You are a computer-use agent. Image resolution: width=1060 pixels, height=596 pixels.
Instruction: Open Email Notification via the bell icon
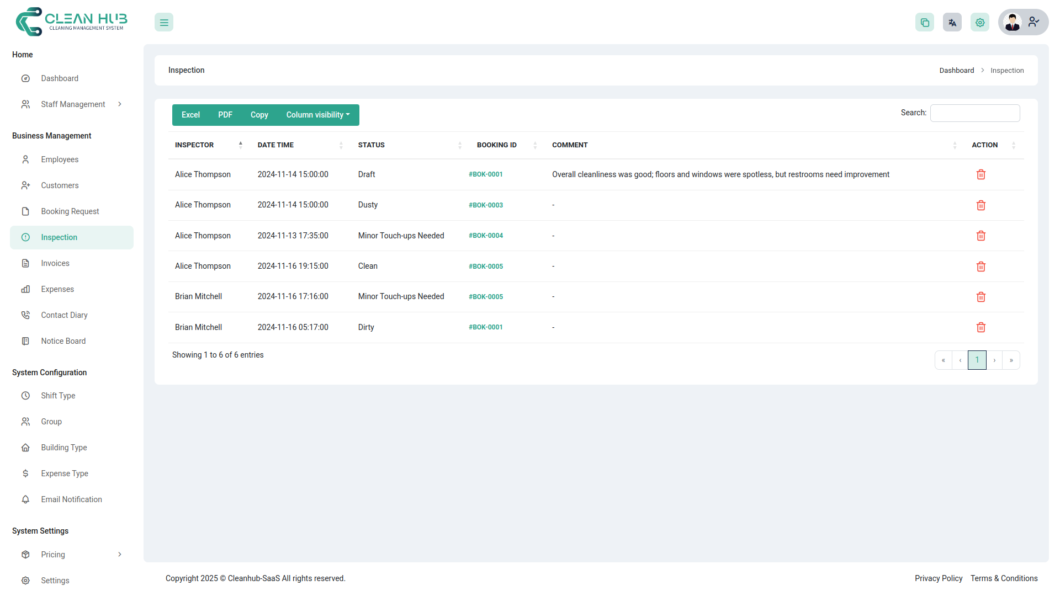click(25, 499)
